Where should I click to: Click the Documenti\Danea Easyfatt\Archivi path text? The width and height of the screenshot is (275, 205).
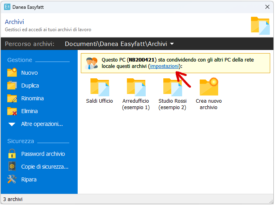pos(116,44)
